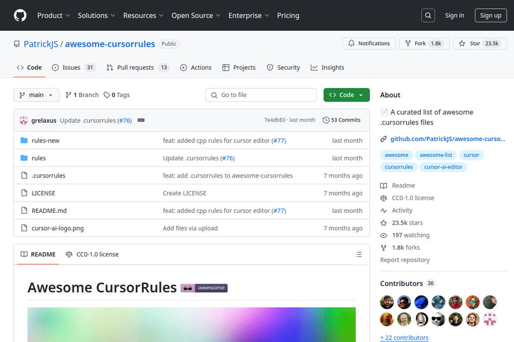Open the main branch selector dropdown
This screenshot has height=342, width=514.
[36, 95]
